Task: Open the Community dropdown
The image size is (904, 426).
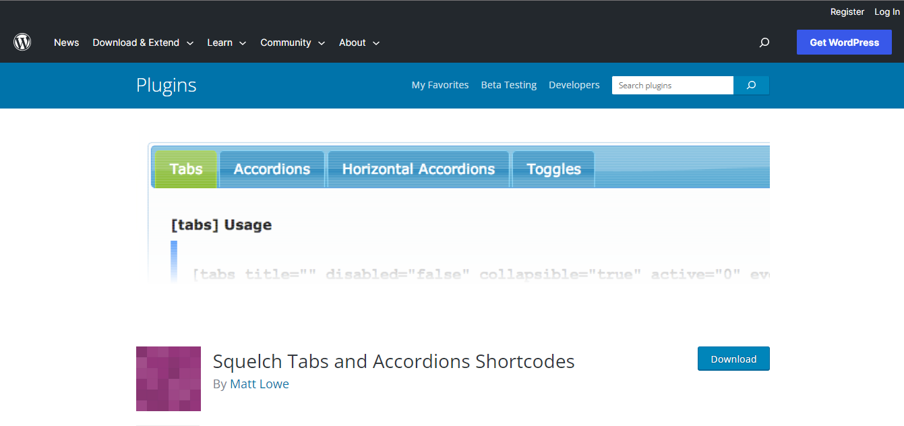Action: point(287,42)
